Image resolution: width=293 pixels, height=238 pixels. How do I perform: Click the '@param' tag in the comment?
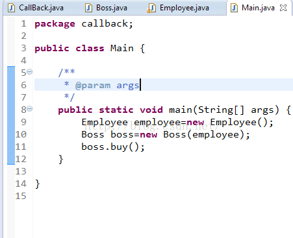click(x=93, y=86)
